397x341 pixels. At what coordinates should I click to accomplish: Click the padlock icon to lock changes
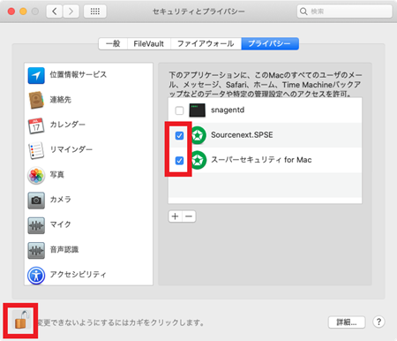[x=22, y=320]
